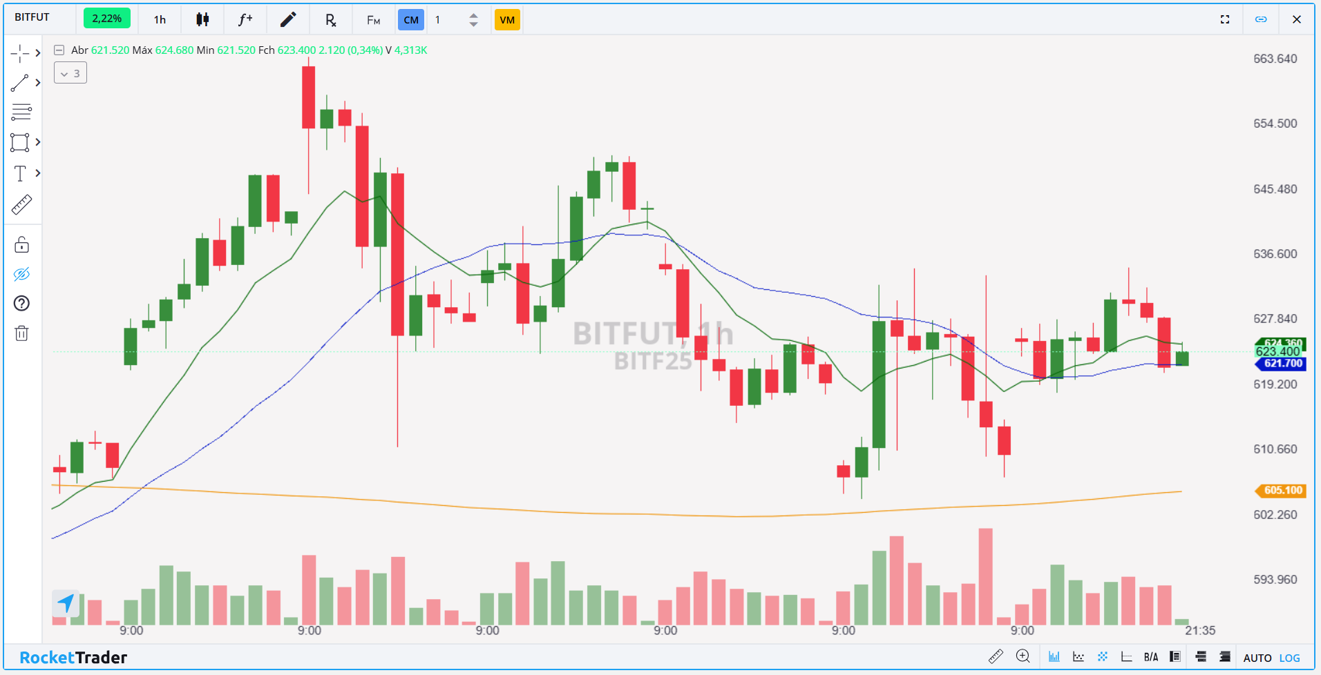Toggle AUTO scale for price axis
Viewport: 1321px width, 675px height.
click(1257, 658)
